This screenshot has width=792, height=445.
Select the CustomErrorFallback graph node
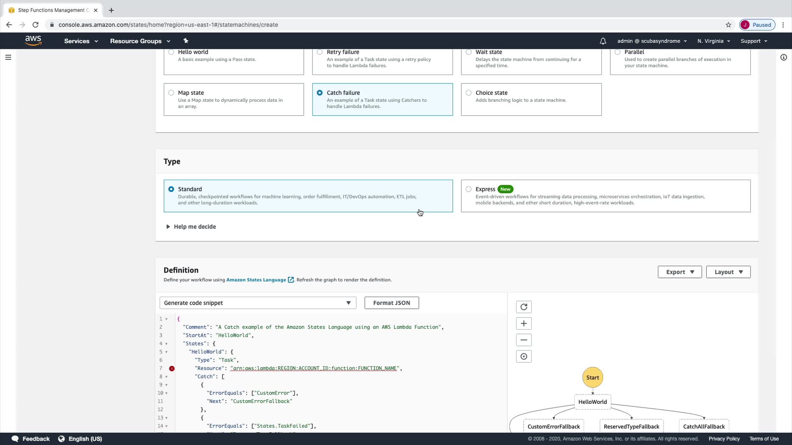tap(553, 426)
